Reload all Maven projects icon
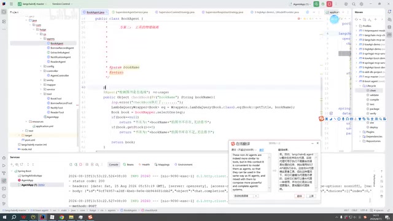Viewport: 393px width, 221px height. pos(356,19)
